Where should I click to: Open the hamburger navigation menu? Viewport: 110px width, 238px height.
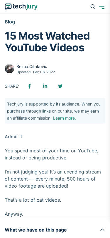102,7
